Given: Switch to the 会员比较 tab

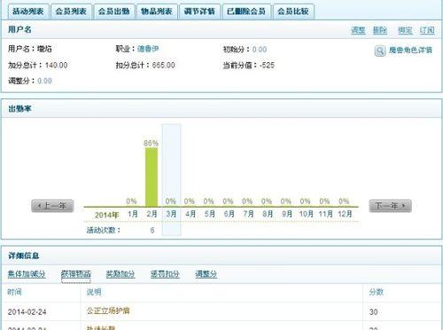Looking at the screenshot, I should 293,12.
